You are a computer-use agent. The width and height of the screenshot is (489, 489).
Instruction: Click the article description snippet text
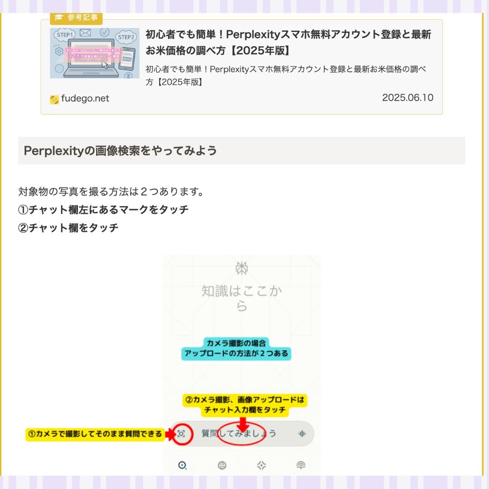tap(286, 76)
